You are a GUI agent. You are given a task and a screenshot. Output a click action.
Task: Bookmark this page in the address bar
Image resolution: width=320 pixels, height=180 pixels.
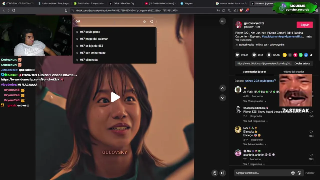tap(66, 10)
